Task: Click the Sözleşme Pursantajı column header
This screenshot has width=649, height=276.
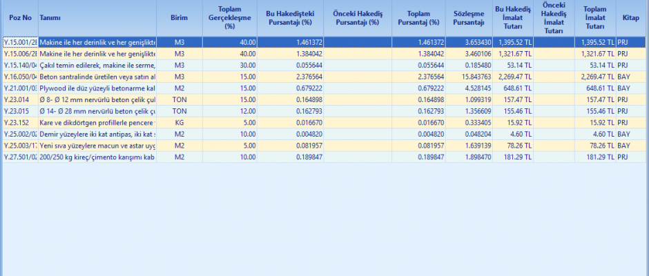Action: (469, 17)
